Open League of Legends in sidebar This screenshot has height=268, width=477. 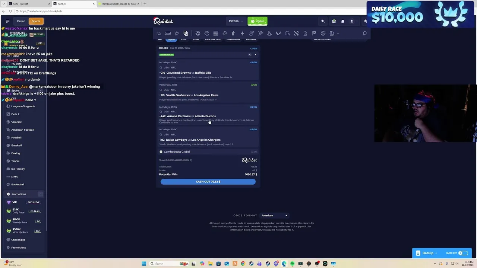click(x=23, y=106)
